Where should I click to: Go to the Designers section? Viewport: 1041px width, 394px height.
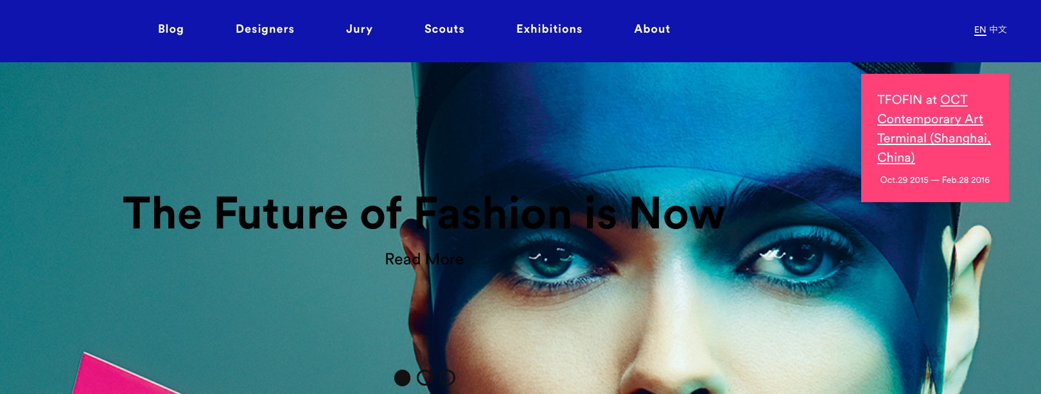pyautogui.click(x=265, y=29)
